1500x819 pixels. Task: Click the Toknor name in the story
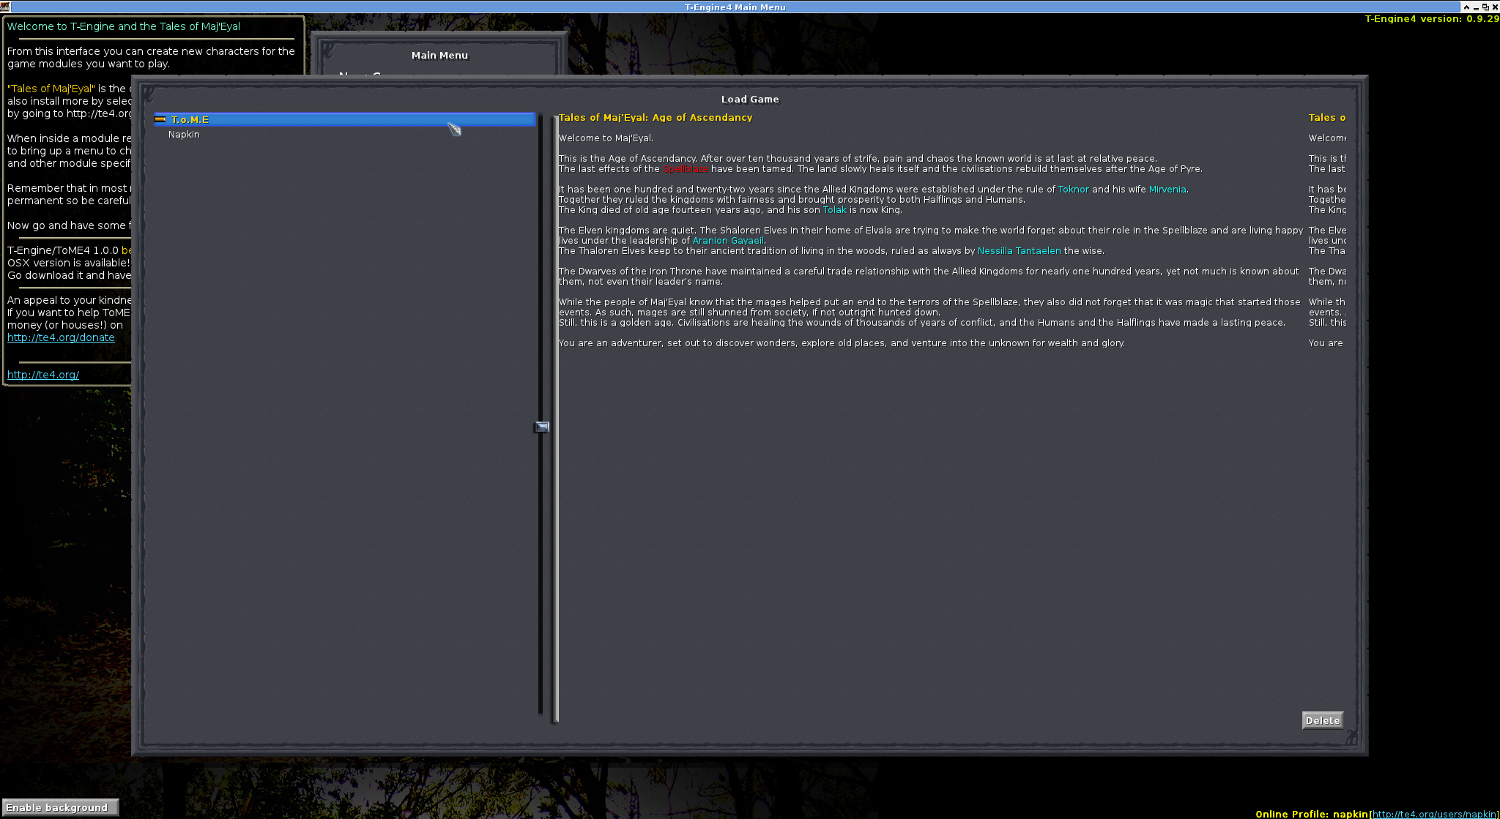(x=1073, y=190)
